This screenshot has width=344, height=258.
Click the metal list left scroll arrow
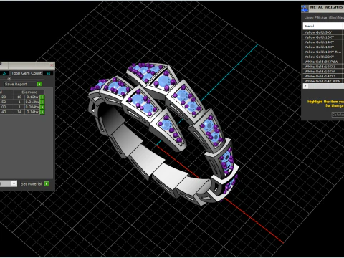[305, 86]
